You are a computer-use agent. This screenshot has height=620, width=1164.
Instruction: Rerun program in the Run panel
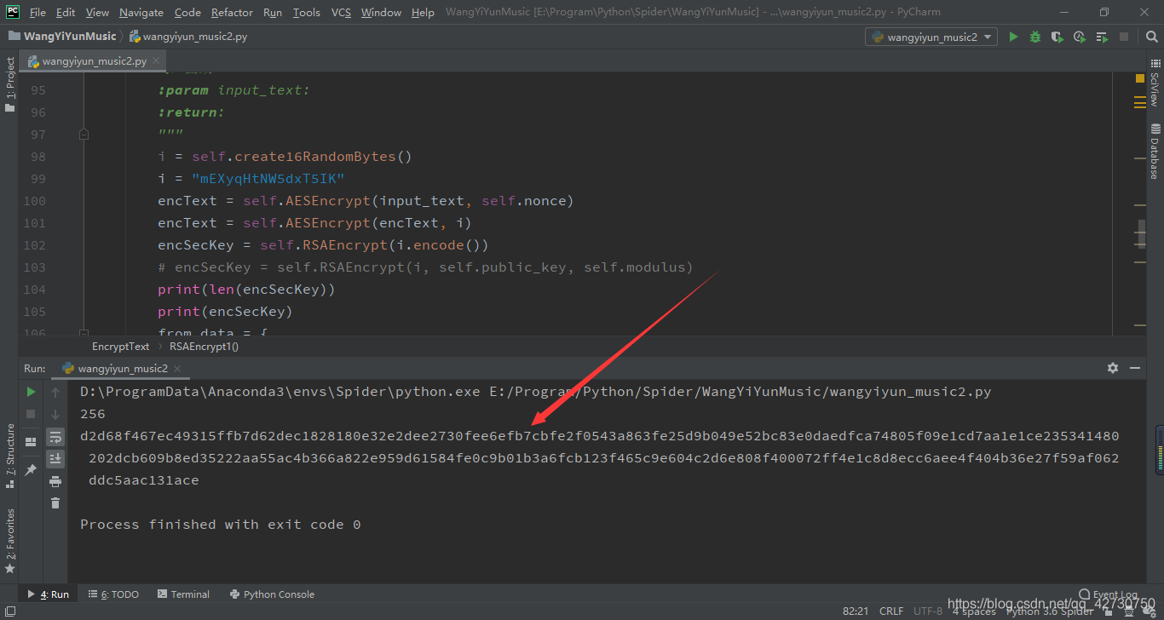pyautogui.click(x=31, y=392)
